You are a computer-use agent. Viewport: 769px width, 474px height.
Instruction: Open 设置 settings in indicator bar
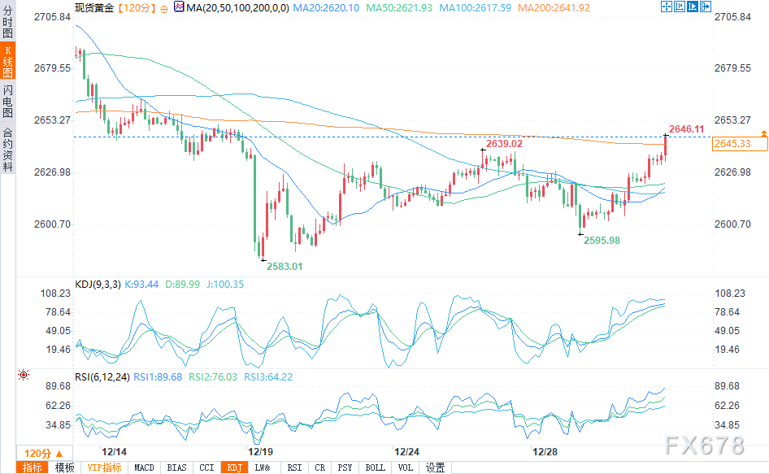[x=435, y=467]
